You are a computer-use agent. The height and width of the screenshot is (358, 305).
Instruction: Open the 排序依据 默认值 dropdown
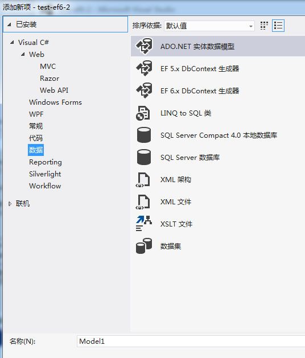coord(209,26)
